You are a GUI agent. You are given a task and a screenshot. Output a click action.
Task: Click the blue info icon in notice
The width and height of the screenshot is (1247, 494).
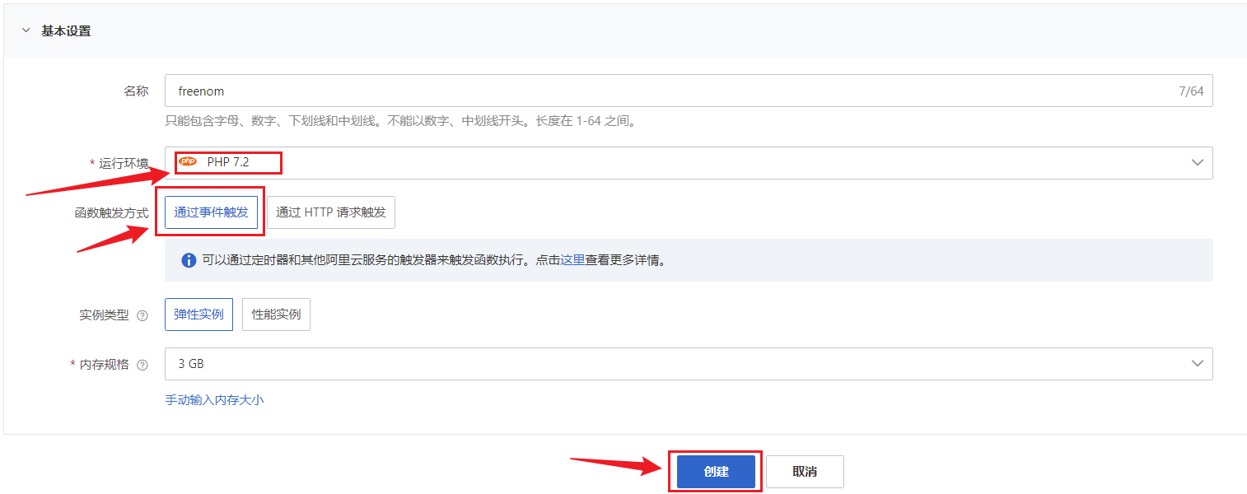tap(189, 260)
